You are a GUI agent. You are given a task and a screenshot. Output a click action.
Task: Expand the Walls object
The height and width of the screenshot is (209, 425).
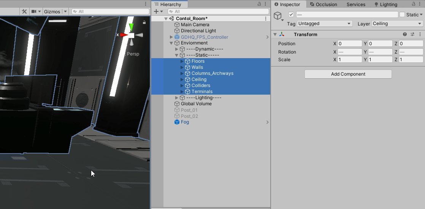click(x=182, y=67)
